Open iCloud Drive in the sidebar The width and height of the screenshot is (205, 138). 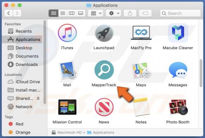pos(22,82)
